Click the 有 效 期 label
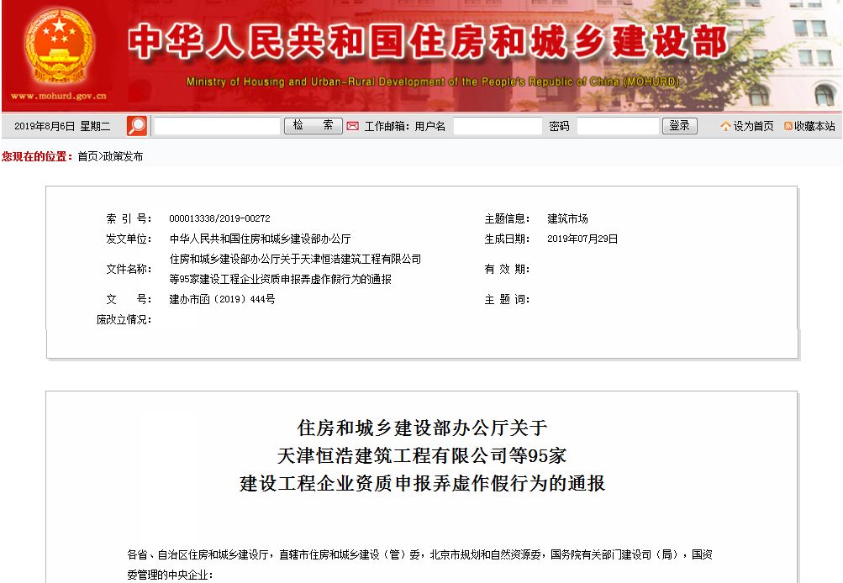Screen dimensions: 843x583 click(x=507, y=269)
